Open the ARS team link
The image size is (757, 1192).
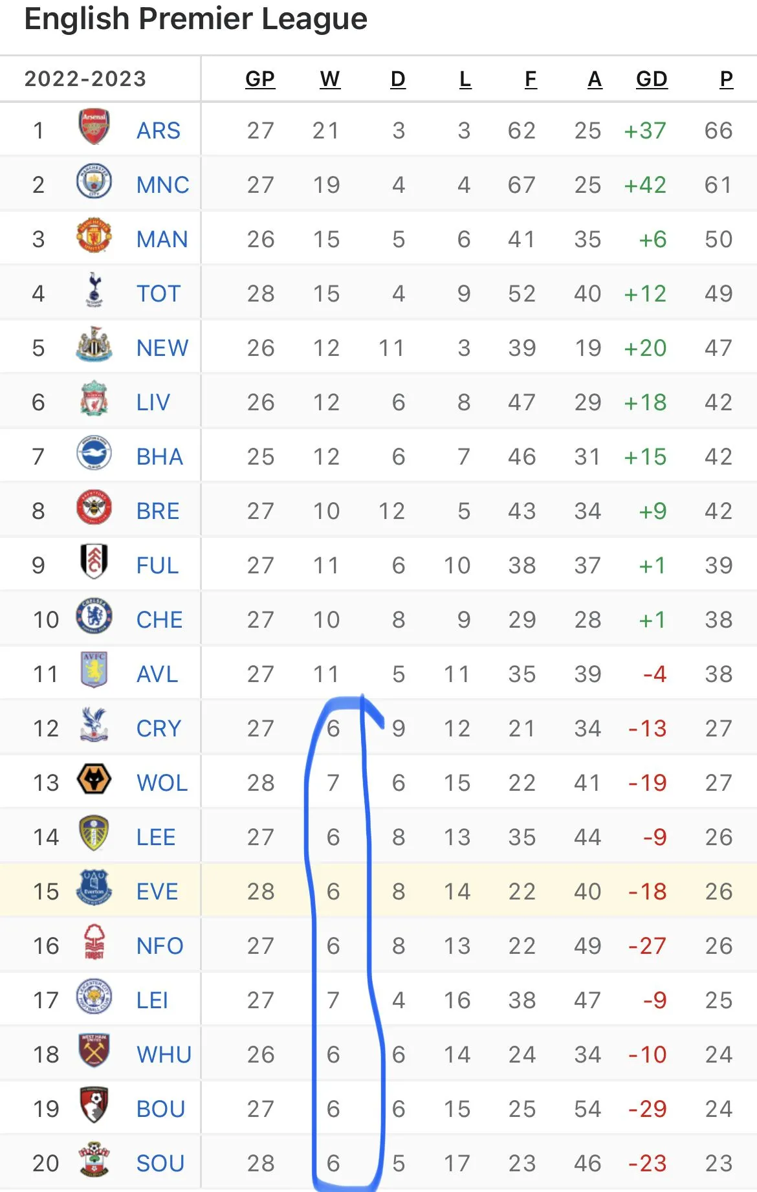[x=159, y=131]
